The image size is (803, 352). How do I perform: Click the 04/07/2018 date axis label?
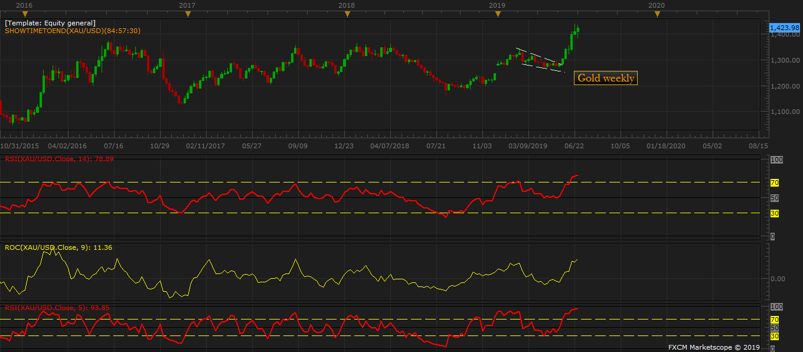pyautogui.click(x=390, y=145)
